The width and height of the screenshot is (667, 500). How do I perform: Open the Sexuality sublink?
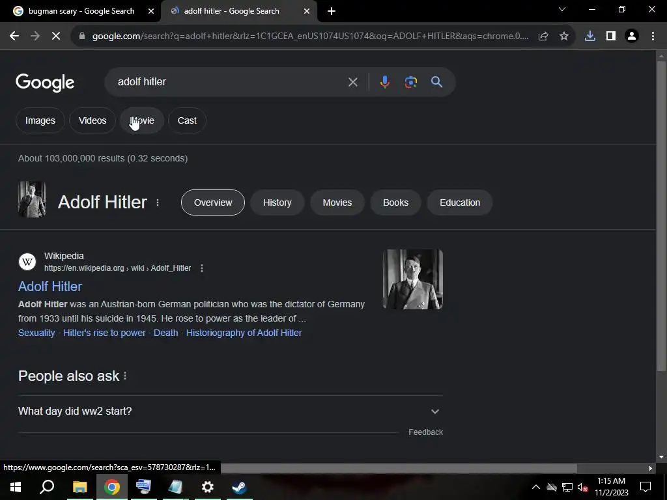pos(36,333)
